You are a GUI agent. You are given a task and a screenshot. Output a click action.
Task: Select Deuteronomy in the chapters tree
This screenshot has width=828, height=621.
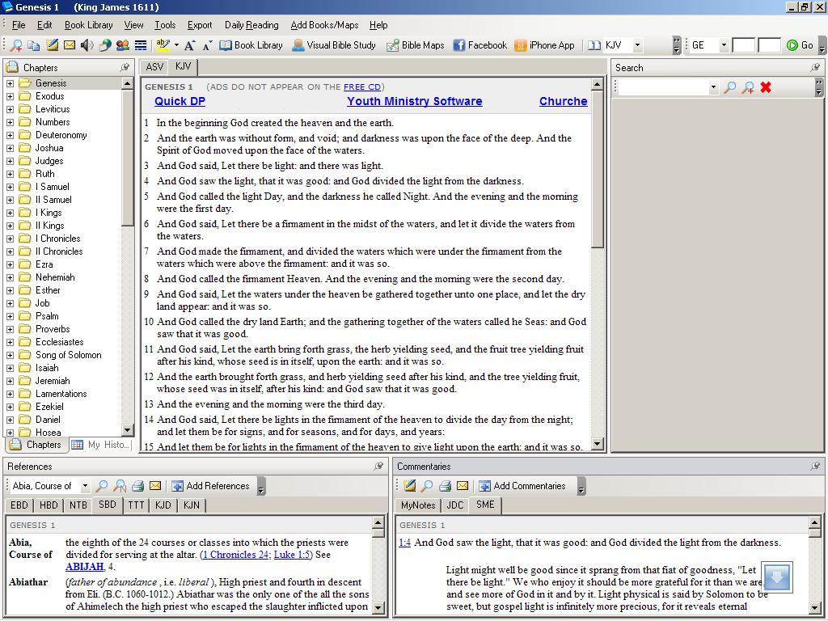pyautogui.click(x=61, y=135)
